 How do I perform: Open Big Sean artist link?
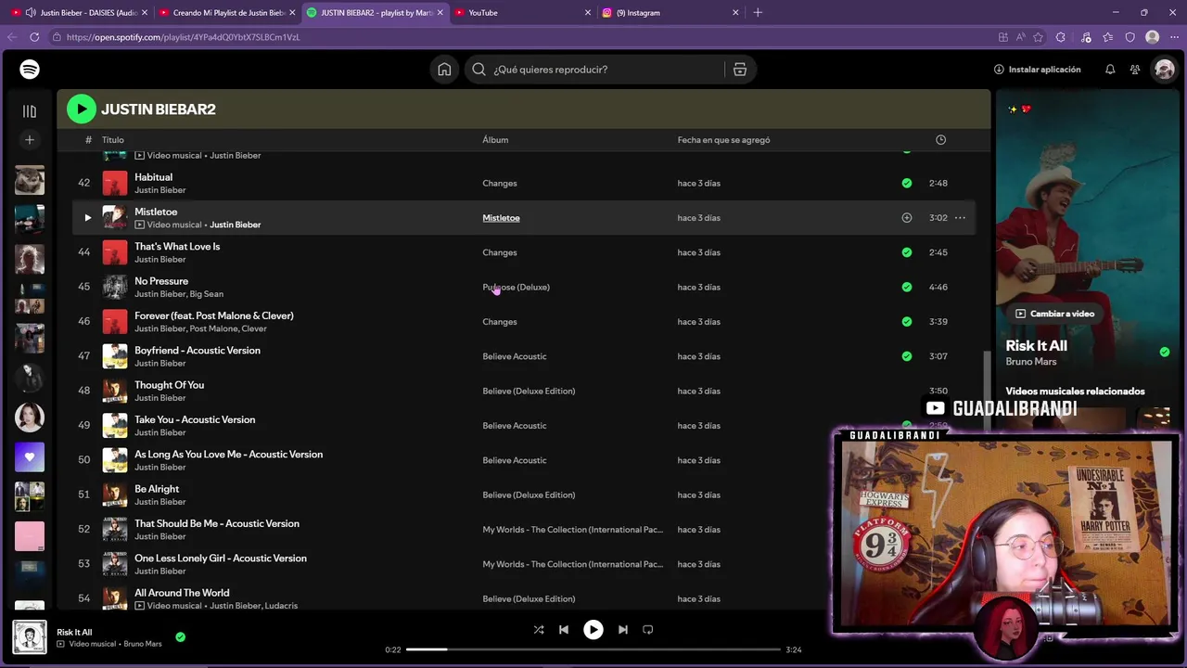pos(206,294)
